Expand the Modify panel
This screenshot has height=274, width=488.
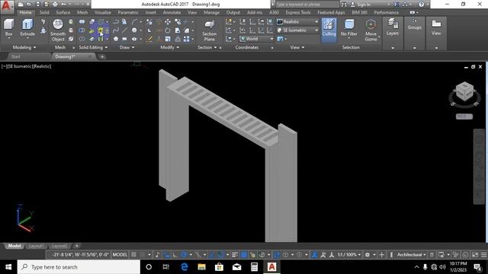pyautogui.click(x=169, y=47)
